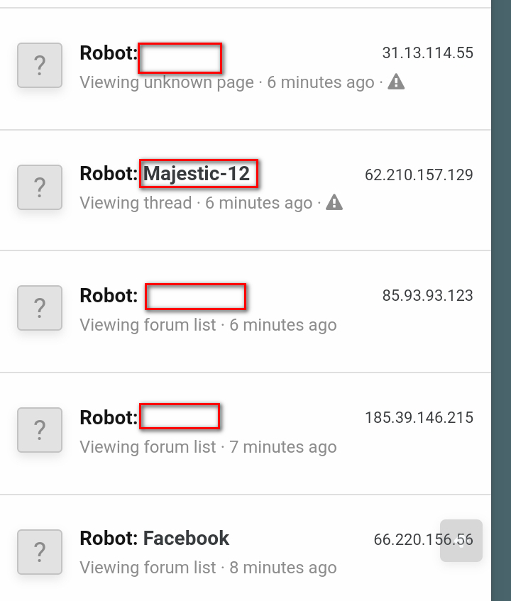
Task: Select the IP address 31.13.114.55
Action: coord(426,52)
